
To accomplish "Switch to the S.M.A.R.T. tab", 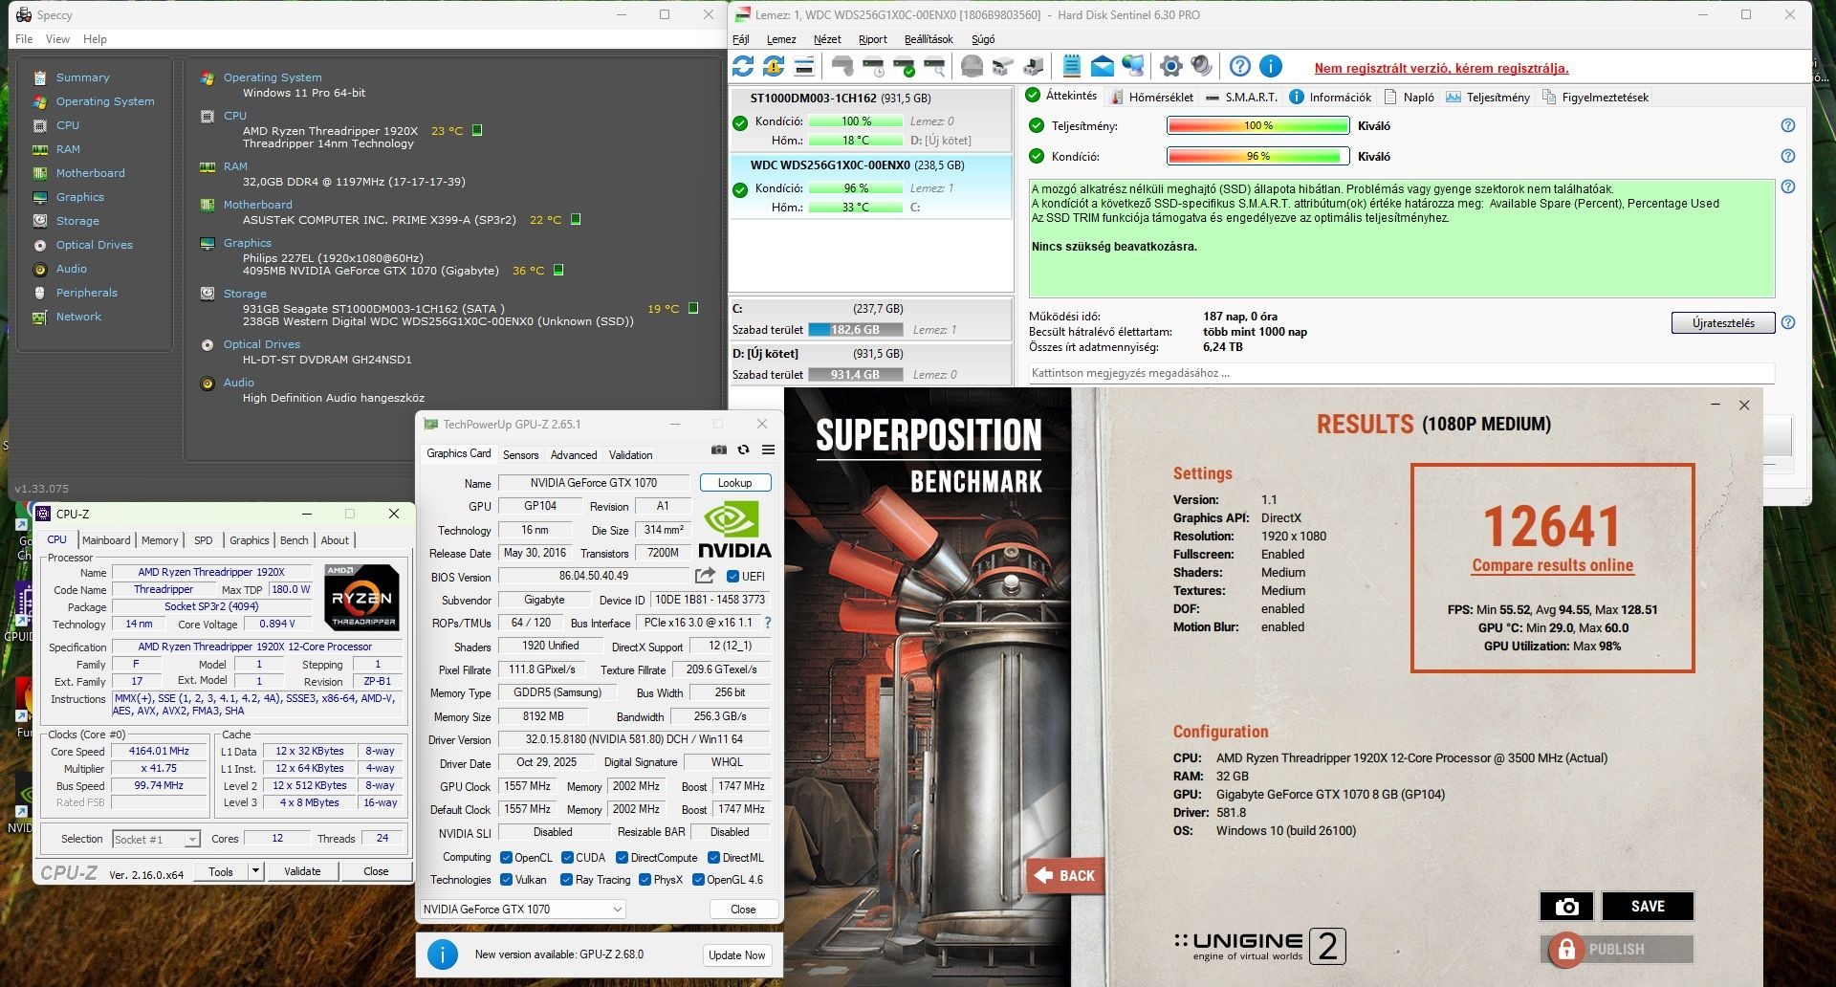I will pos(1242,97).
